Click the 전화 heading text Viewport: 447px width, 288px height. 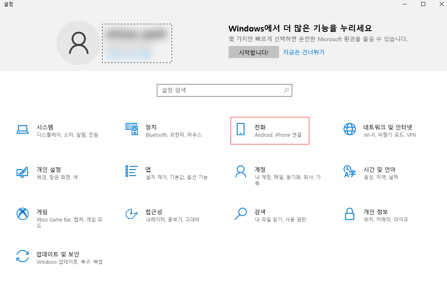[260, 127]
